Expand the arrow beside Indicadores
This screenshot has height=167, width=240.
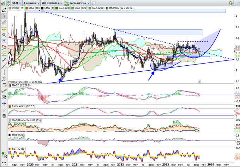click(89, 3)
